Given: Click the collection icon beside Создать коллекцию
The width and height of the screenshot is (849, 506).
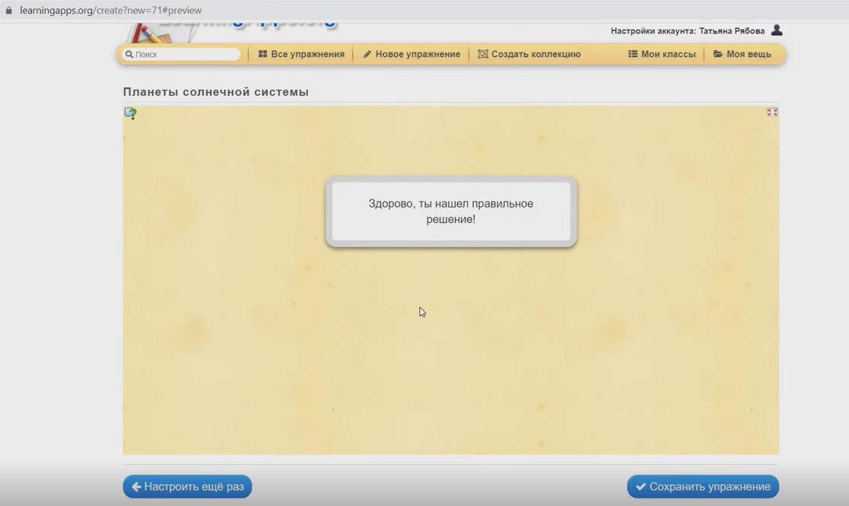Looking at the screenshot, I should coord(482,54).
